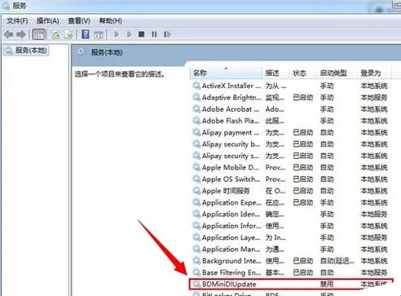401x296 pixels.
Task: Click the Pause Service toolbar icon
Action: coord(154,34)
